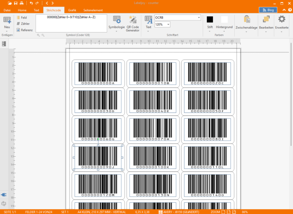
Task: Add a Zähler counter to the code
Action: click(x=23, y=23)
